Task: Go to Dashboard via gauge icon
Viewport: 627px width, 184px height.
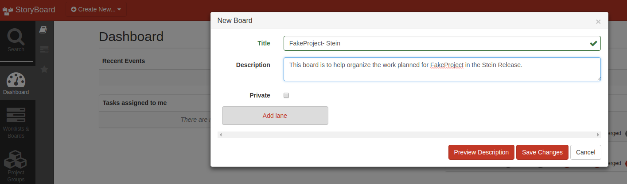Action: click(16, 81)
